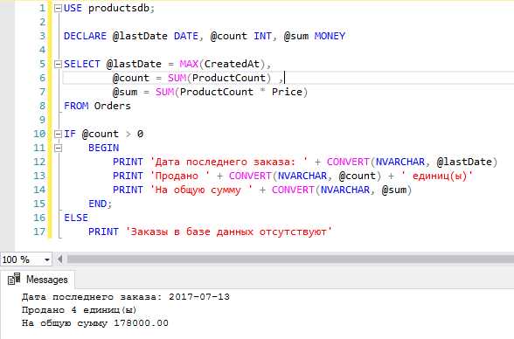Click 'ProductCount * Price' expression on line 7
Screen dimensions: 514x339
click(241, 92)
